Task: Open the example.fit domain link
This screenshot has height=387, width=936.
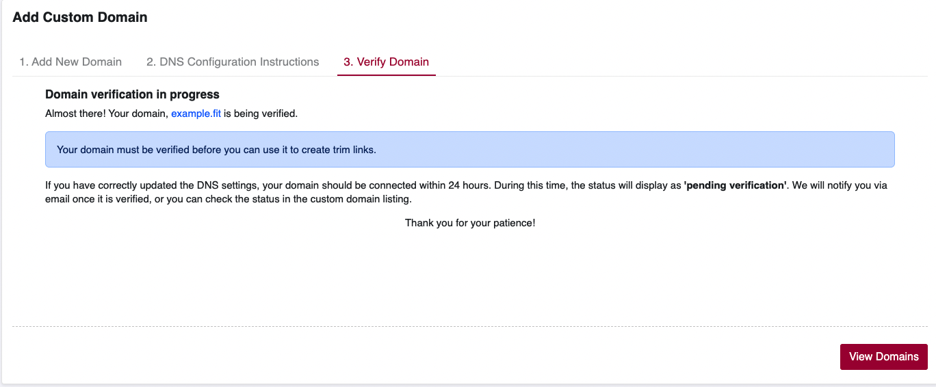Action: 196,114
